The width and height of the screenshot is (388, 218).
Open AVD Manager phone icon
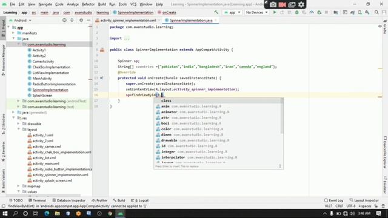360,12
